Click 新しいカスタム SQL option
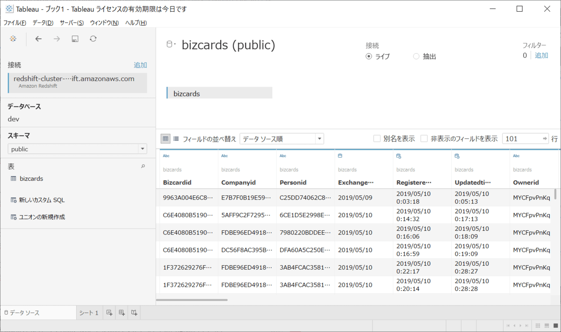561x332 pixels. 42,200
